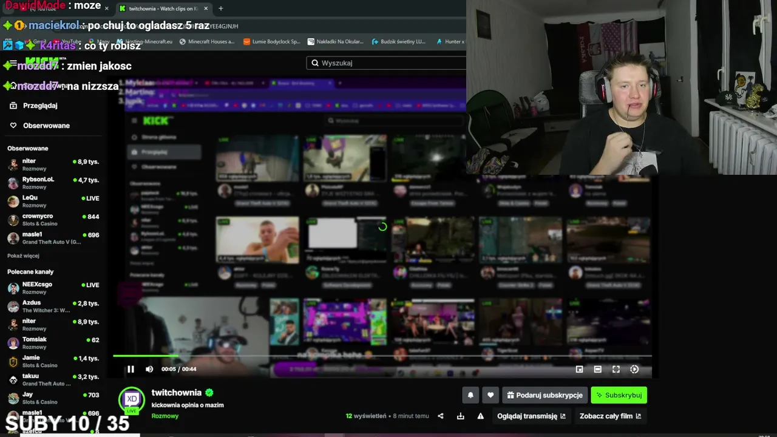The image size is (777, 437).
Task: Open LeQu channel in the sidebar
Action: (x=53, y=201)
